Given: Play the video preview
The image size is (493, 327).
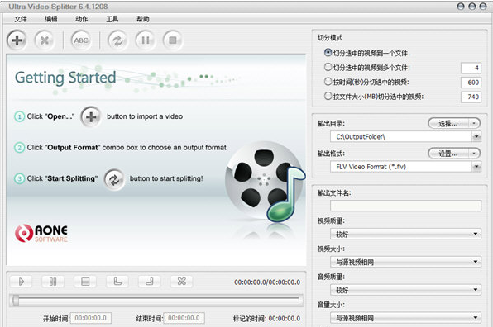Looking at the screenshot, I should [x=21, y=282].
